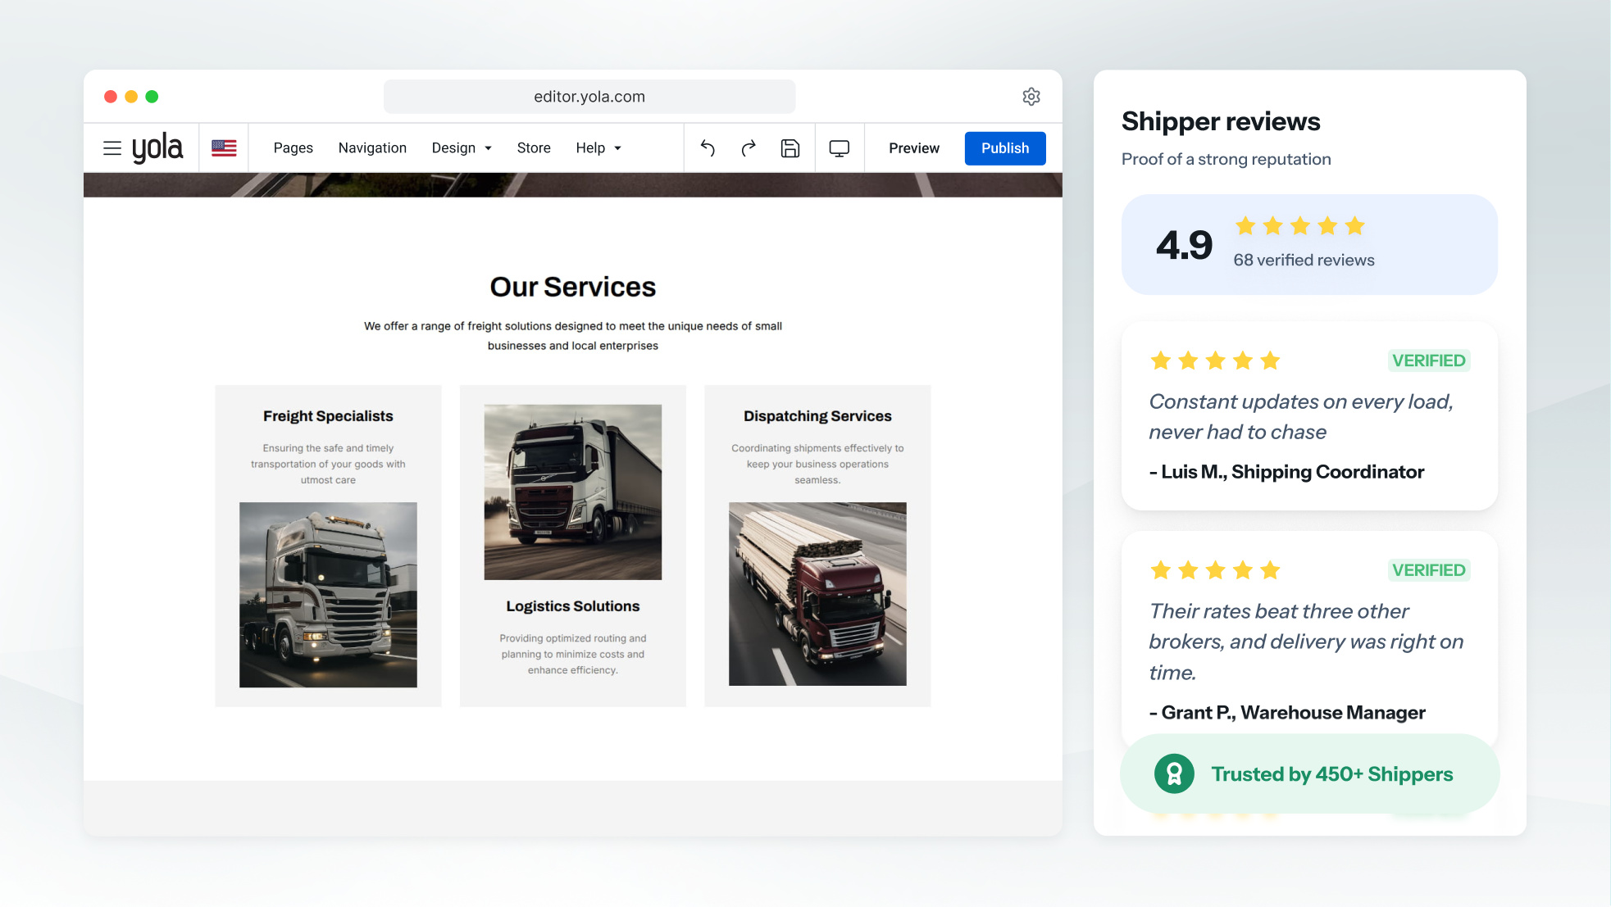Image resolution: width=1611 pixels, height=907 pixels.
Task: Click the editor.yola.com address bar
Action: [x=589, y=97]
